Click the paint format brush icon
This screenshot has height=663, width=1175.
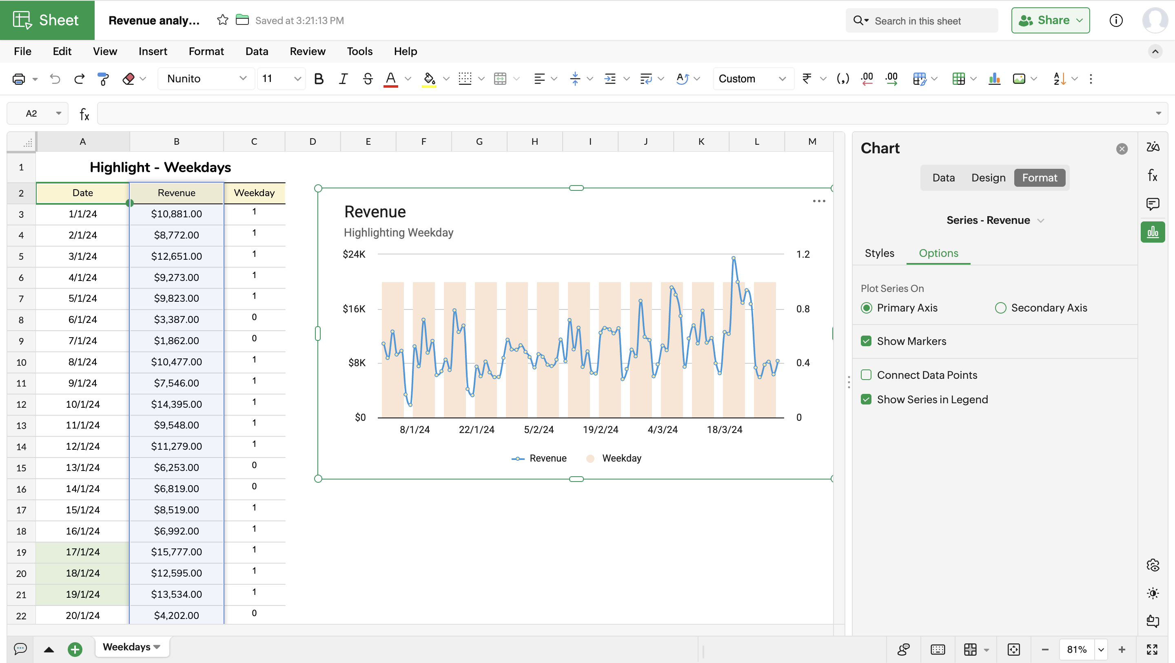tap(104, 79)
